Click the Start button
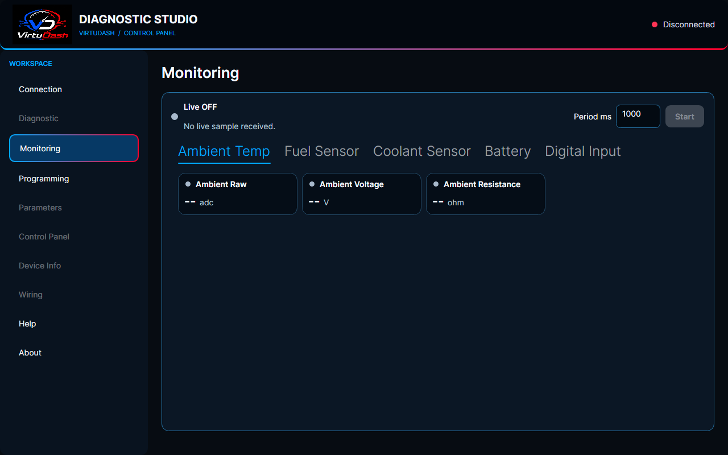Viewport: 728px width, 455px height. tap(685, 117)
